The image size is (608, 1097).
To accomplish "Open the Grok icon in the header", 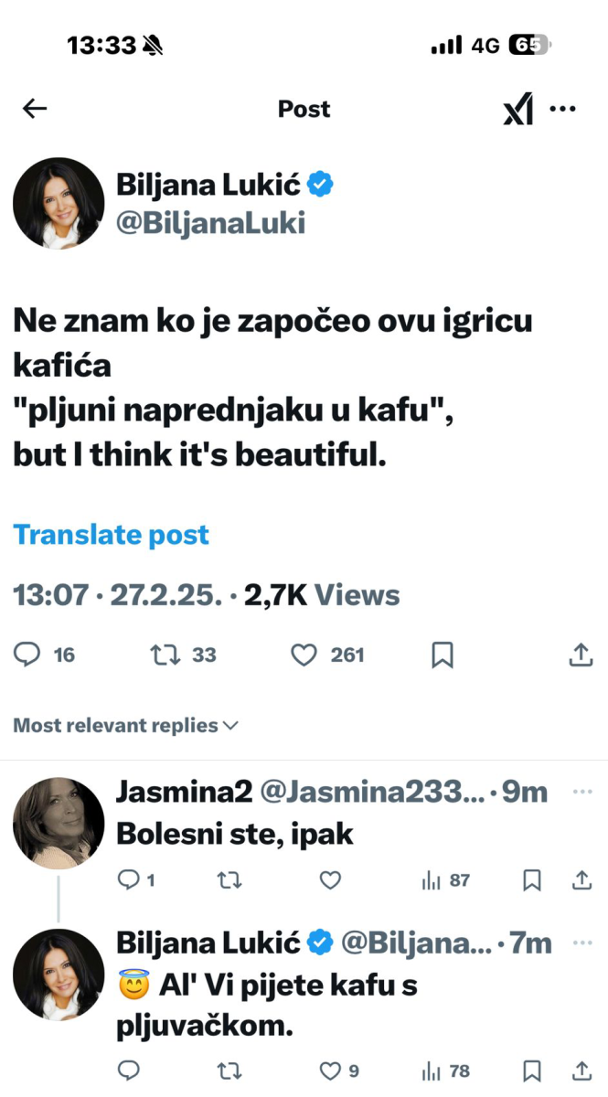I will click(517, 110).
